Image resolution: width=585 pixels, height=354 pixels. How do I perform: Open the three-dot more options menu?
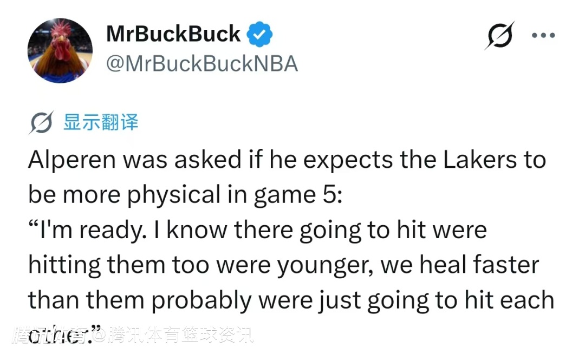click(543, 36)
